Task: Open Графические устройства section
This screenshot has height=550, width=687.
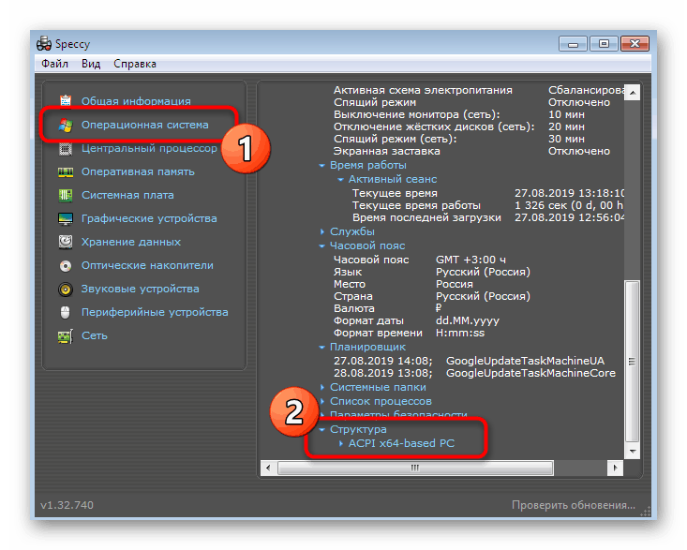Action: [x=149, y=218]
